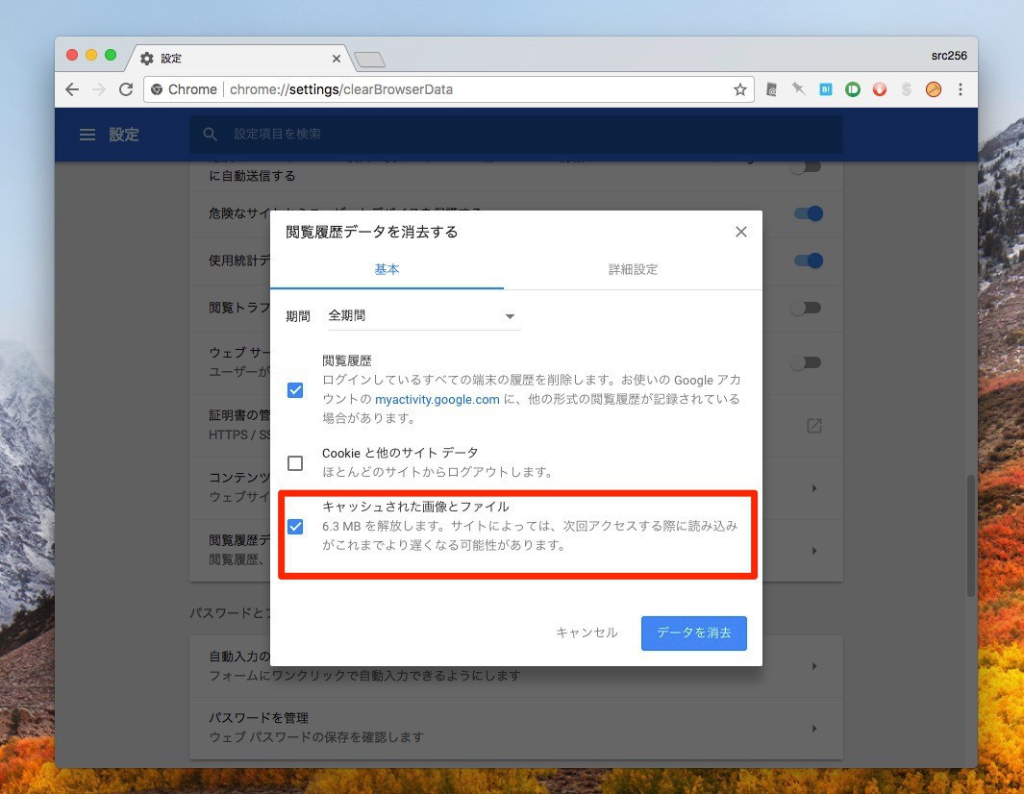
Task: Click the green circular extension icon
Action: 852,89
